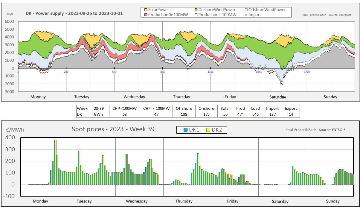The image size is (360, 207).
Task: Select the Import value 187 table cell
Action: (272, 114)
